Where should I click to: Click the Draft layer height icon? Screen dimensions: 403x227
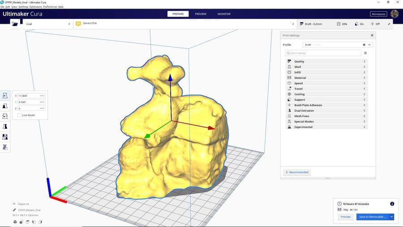pos(301,24)
